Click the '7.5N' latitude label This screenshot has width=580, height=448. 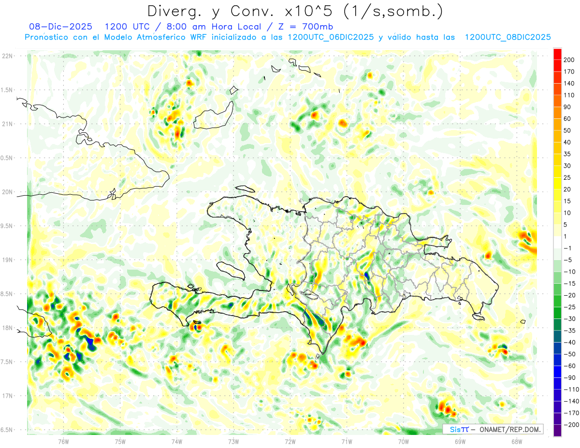pyautogui.click(x=7, y=361)
